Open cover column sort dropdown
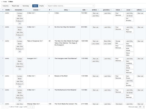Image resolution: width=146 pixels, height=109 pixels. click(132, 10)
